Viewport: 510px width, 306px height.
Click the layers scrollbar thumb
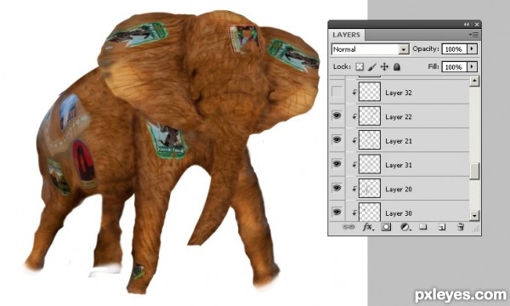[474, 171]
